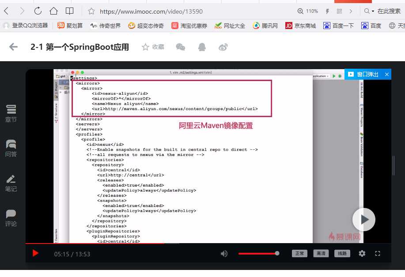Open the 传奇世界 bookmark
The width and height of the screenshot is (405, 277).
pyautogui.click(x=106, y=26)
